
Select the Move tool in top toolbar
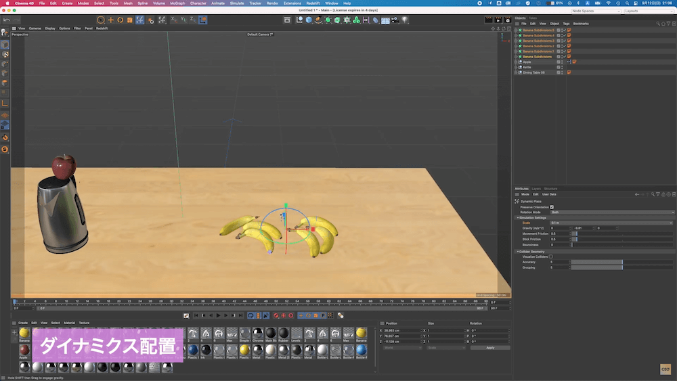(x=110, y=20)
